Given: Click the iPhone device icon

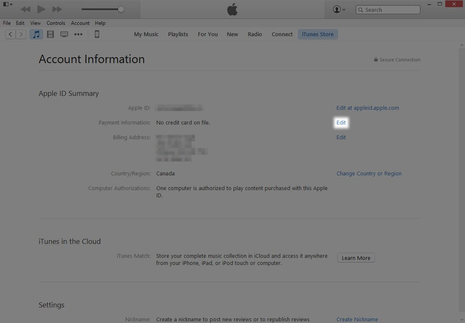Looking at the screenshot, I should coord(97,34).
